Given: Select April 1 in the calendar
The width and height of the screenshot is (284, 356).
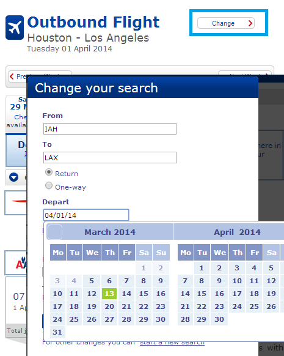Looking at the screenshot, I should [x=202, y=268].
